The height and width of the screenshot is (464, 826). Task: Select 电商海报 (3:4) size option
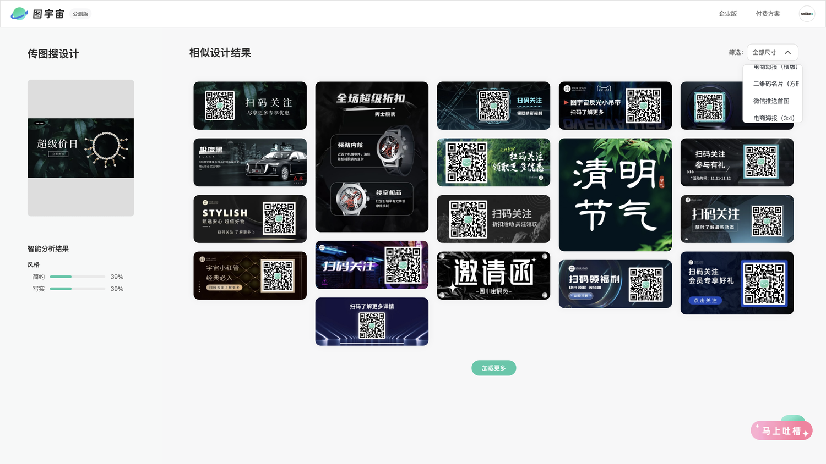click(774, 118)
